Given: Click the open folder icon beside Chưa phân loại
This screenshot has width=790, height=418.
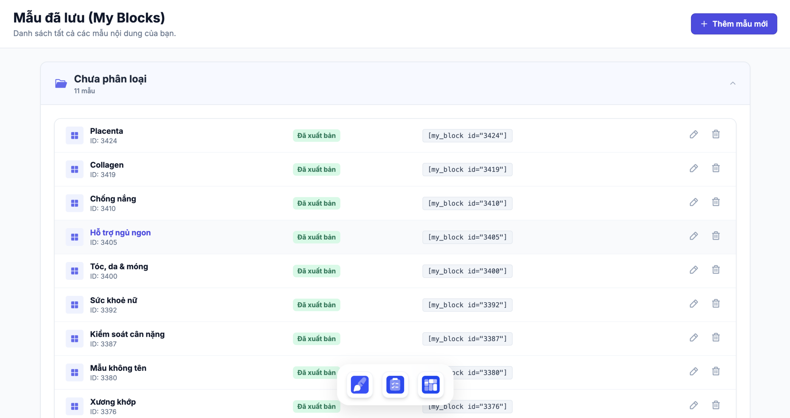Looking at the screenshot, I should 61,83.
